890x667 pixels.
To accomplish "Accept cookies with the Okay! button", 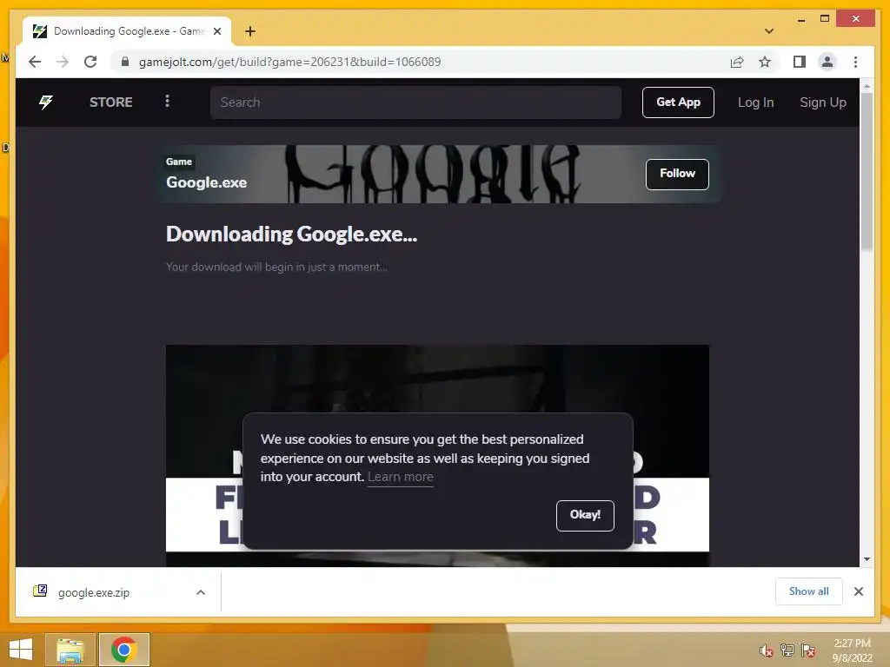I will pos(585,515).
